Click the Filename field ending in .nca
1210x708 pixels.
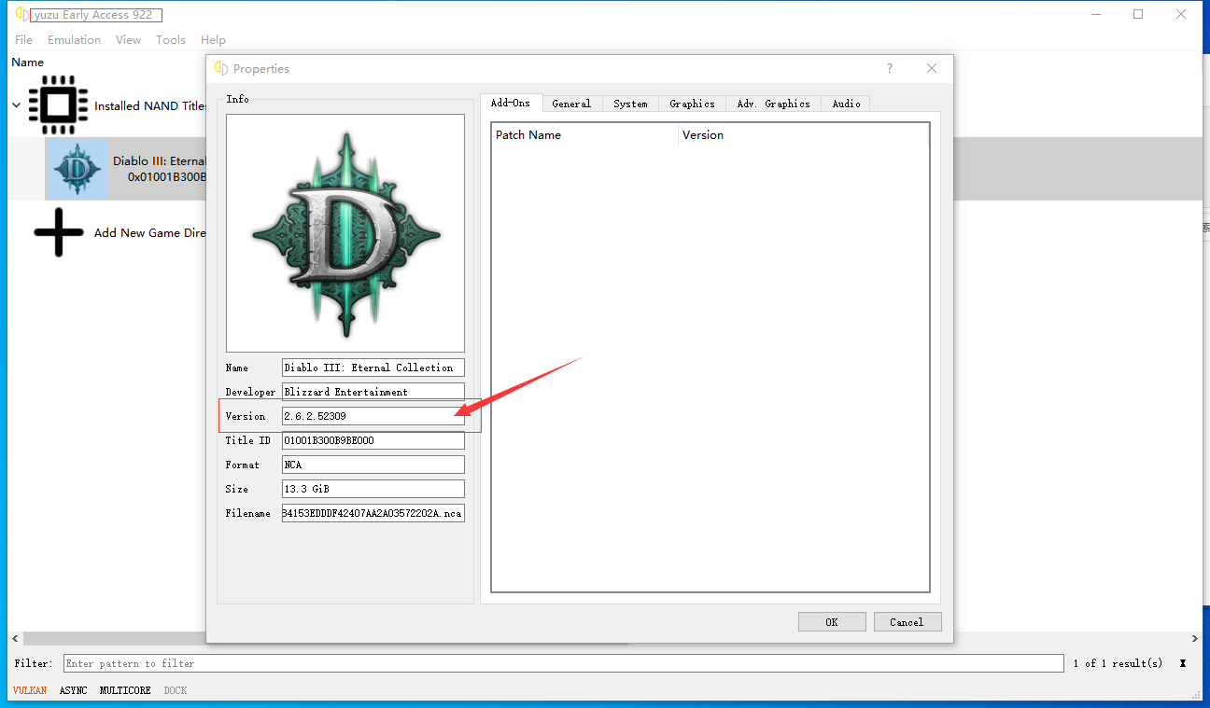tap(373, 513)
